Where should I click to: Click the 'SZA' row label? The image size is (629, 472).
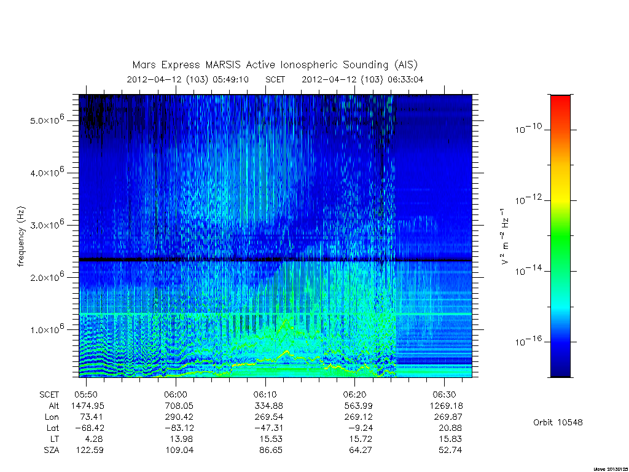[x=52, y=450]
